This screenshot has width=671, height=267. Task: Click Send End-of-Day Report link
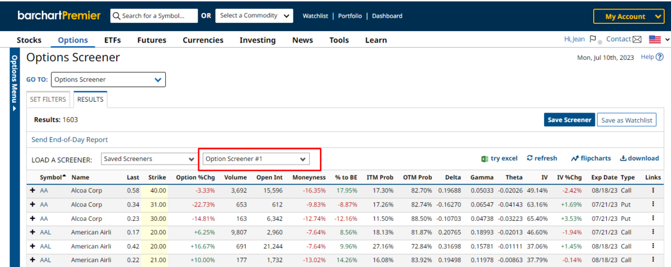[69, 139]
